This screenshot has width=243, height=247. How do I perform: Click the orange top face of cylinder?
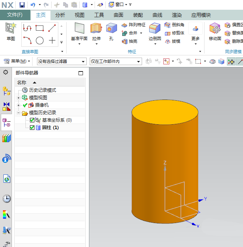[165, 112]
